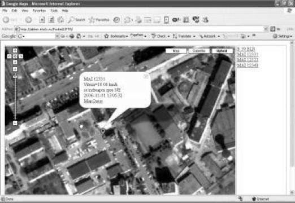Select the second vehicle link in sidebar list
This screenshot has height=203, width=295.
[x=248, y=55]
